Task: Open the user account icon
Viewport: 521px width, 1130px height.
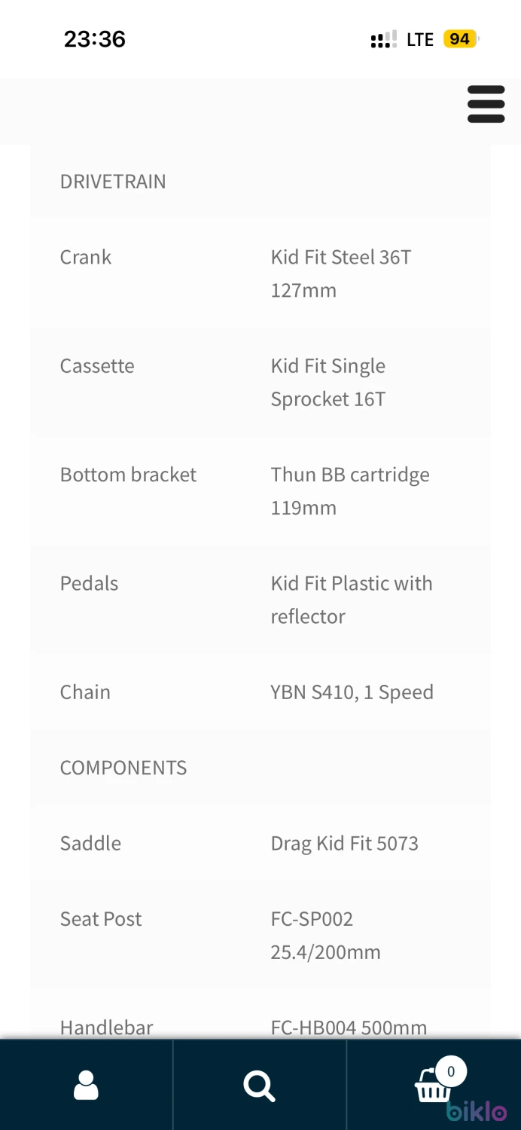Action: [86, 1086]
